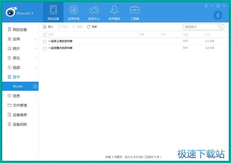Click the 图书 book icon
This screenshot has height=163, width=231.
10,77
